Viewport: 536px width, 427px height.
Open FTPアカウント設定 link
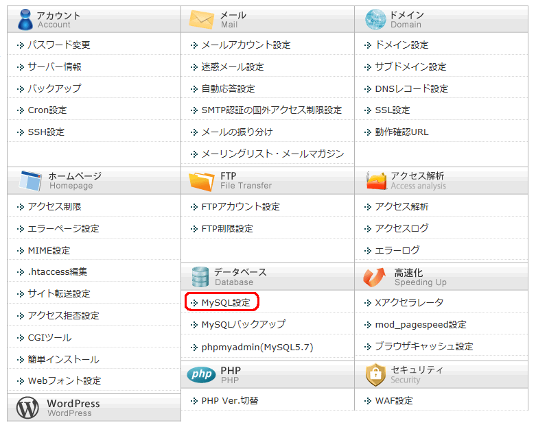pyautogui.click(x=241, y=206)
